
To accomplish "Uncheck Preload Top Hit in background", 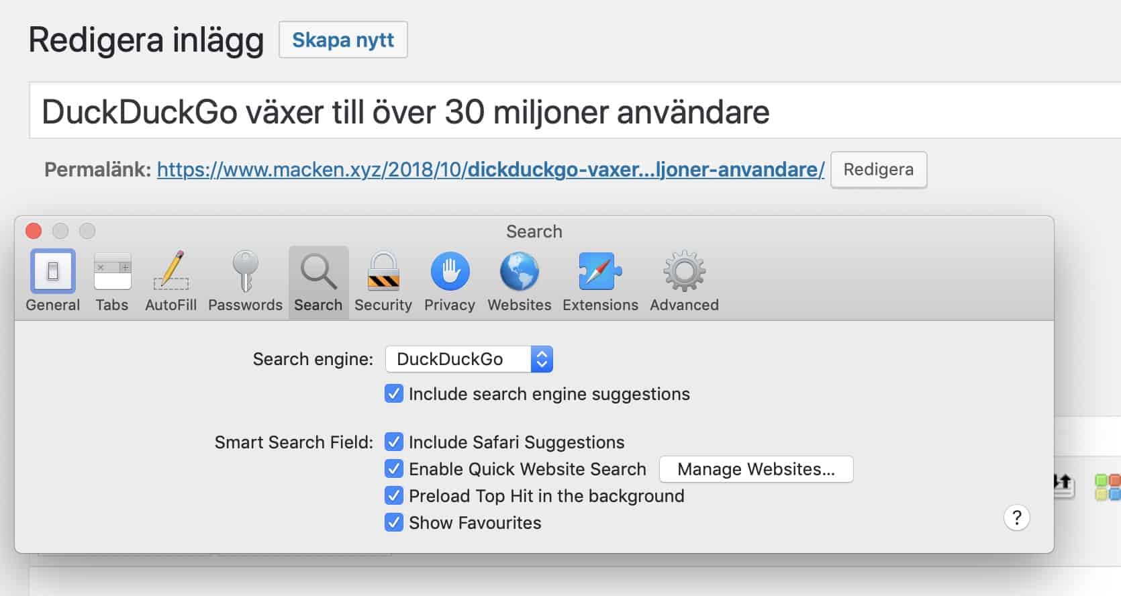I will coord(394,496).
